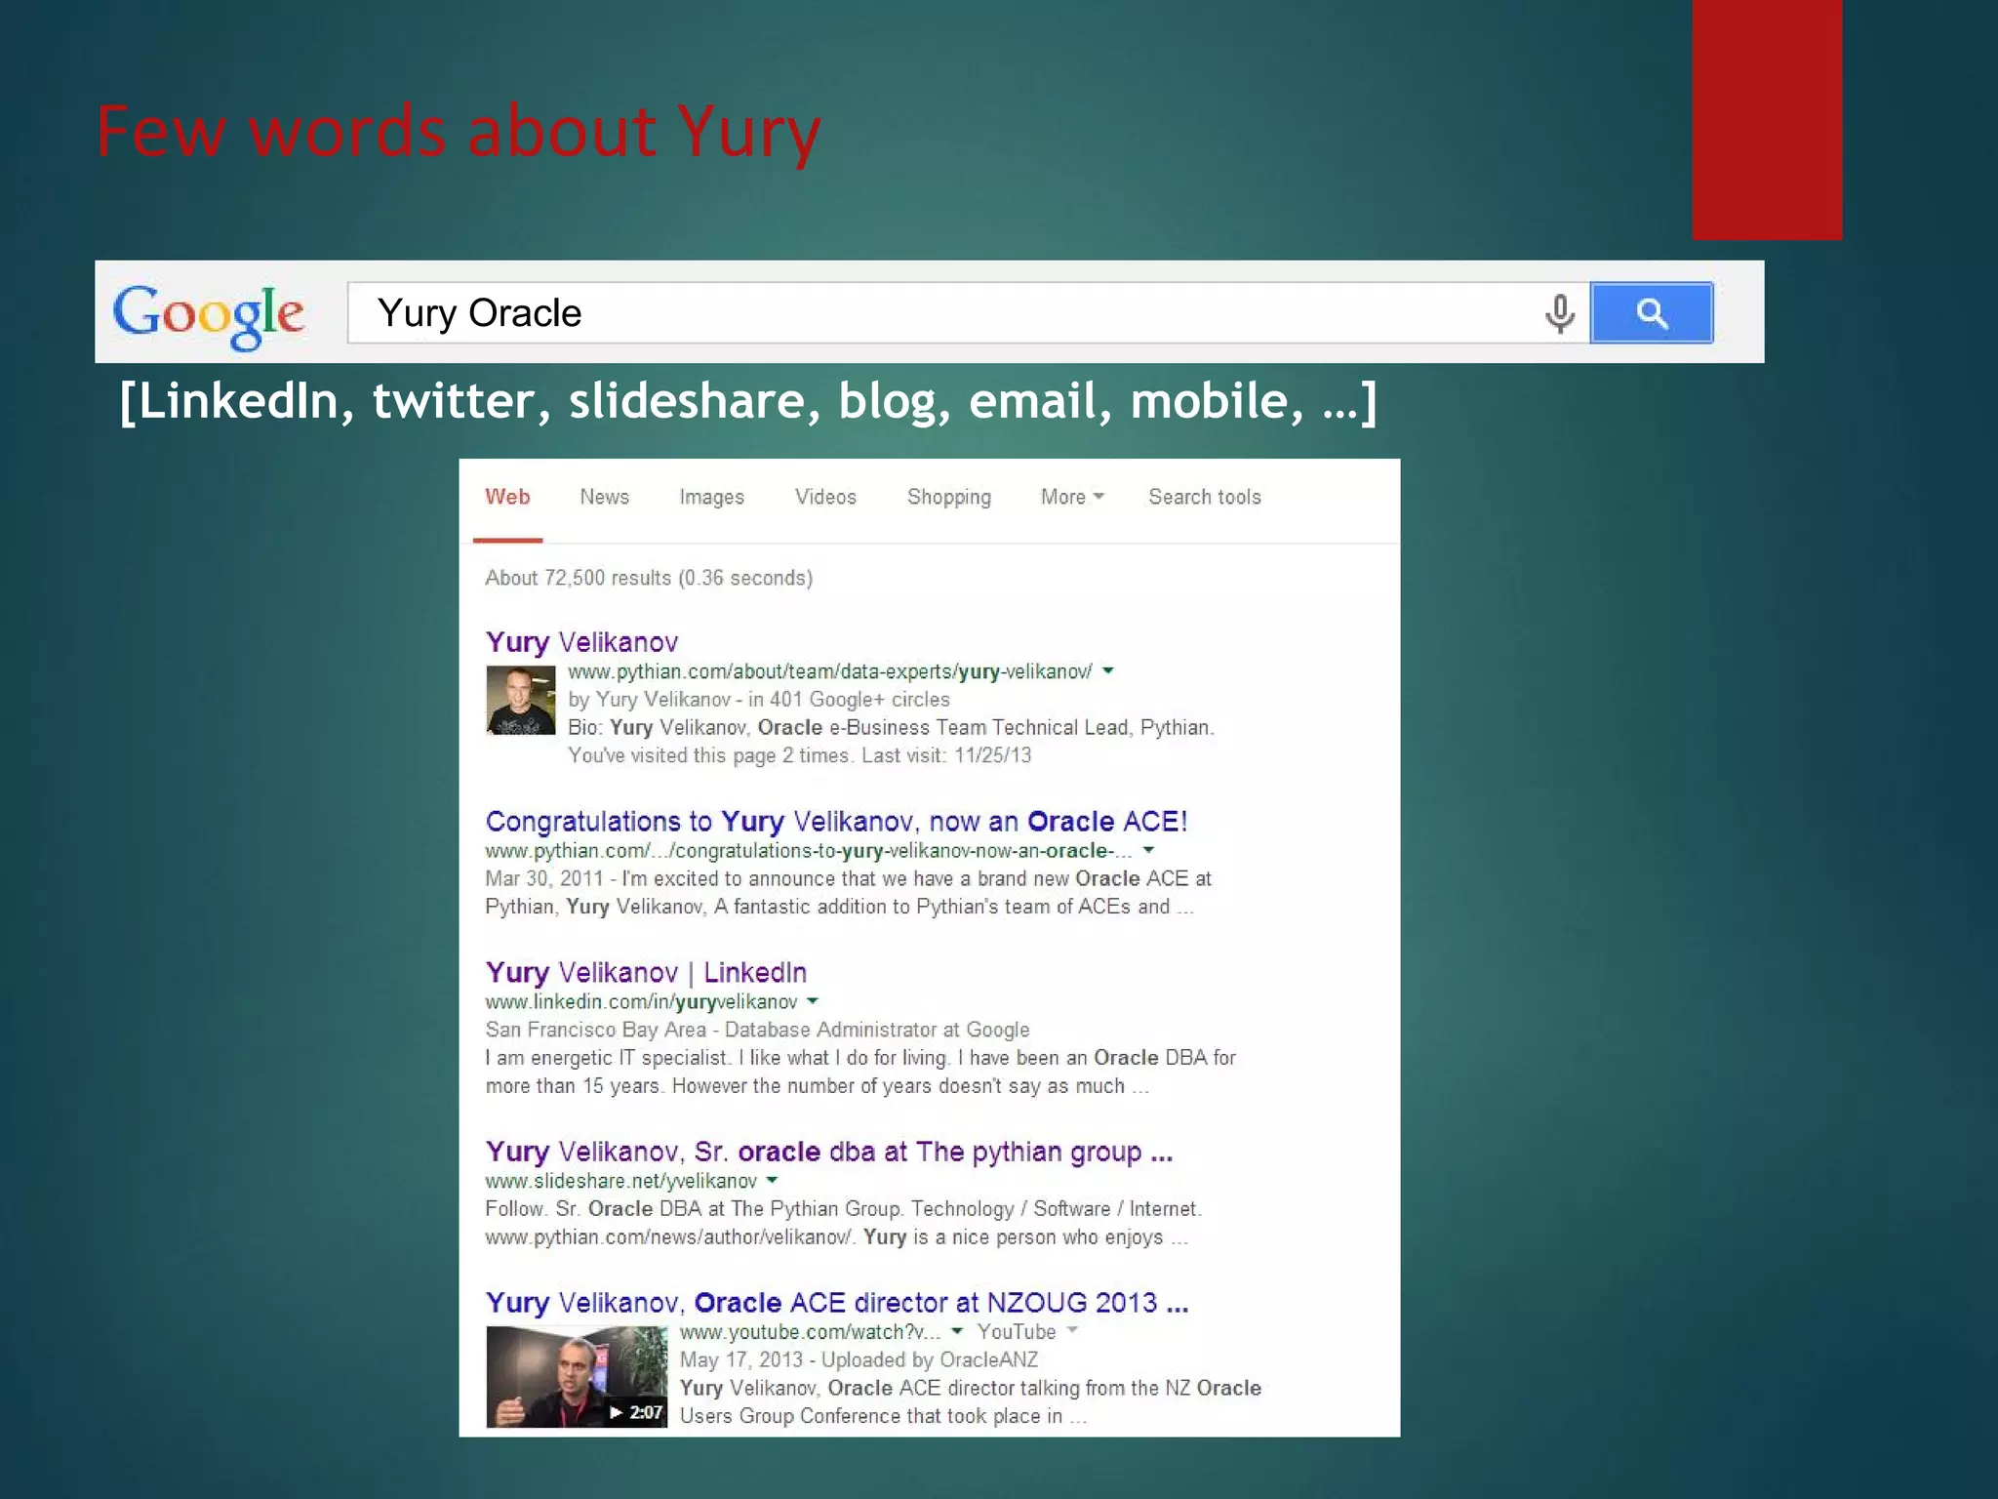Open the Shopping tab
1998x1499 pixels.
[948, 498]
